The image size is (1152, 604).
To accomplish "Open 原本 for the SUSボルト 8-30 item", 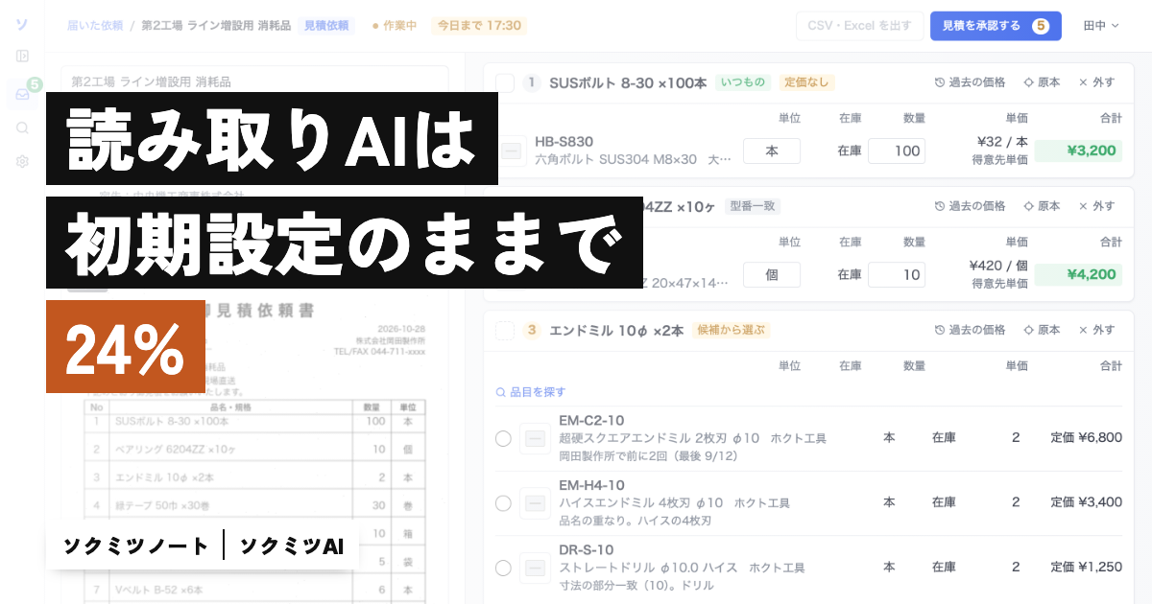I will (1042, 82).
